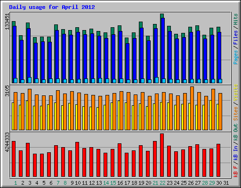Click day 20 on the x-axis
The width and height of the screenshot is (241, 188).
[148, 183]
